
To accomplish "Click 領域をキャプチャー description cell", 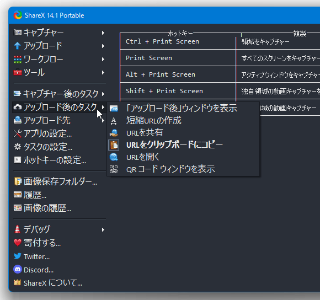I will (x=278, y=41).
